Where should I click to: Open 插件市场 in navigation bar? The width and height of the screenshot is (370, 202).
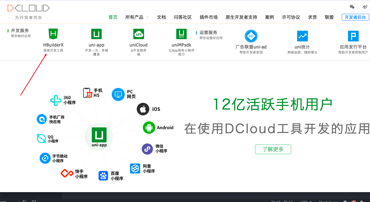209,17
